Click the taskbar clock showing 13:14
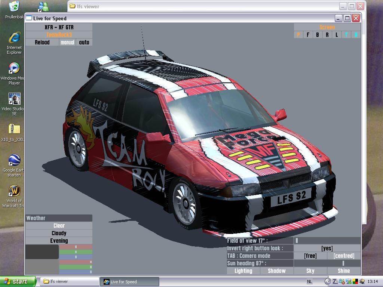The width and height of the screenshot is (383, 287). point(373,281)
